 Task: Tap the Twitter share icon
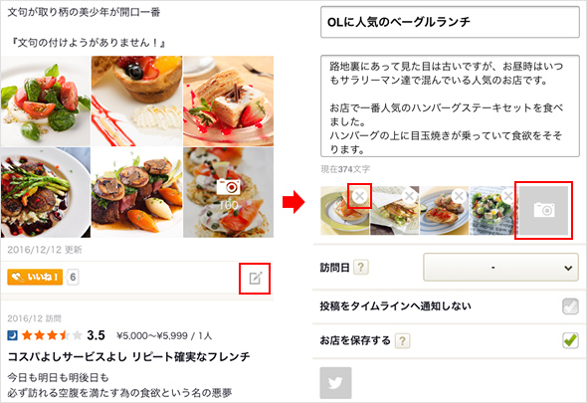[x=335, y=383]
